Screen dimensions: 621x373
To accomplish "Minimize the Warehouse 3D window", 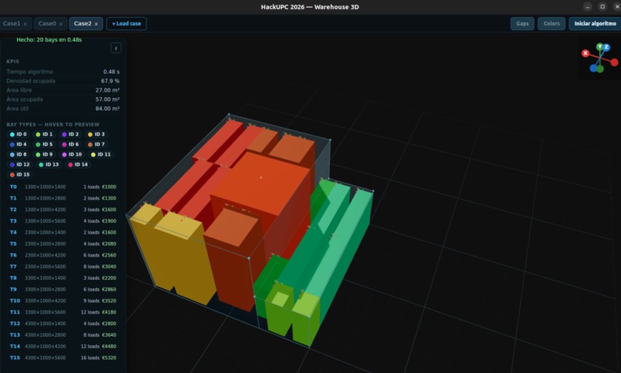I will [588, 7].
